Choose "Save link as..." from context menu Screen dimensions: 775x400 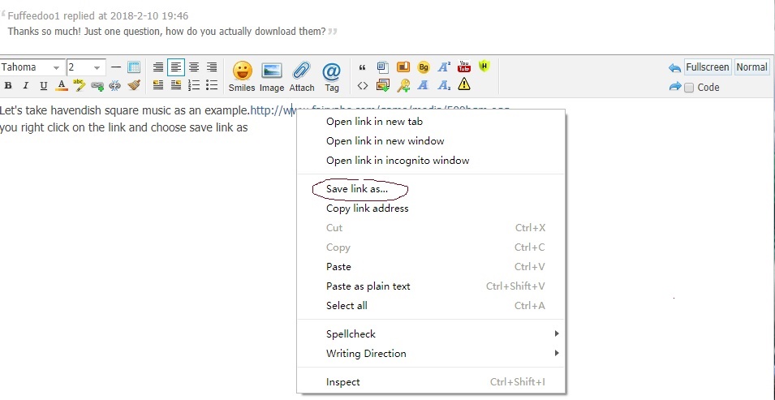[357, 189]
